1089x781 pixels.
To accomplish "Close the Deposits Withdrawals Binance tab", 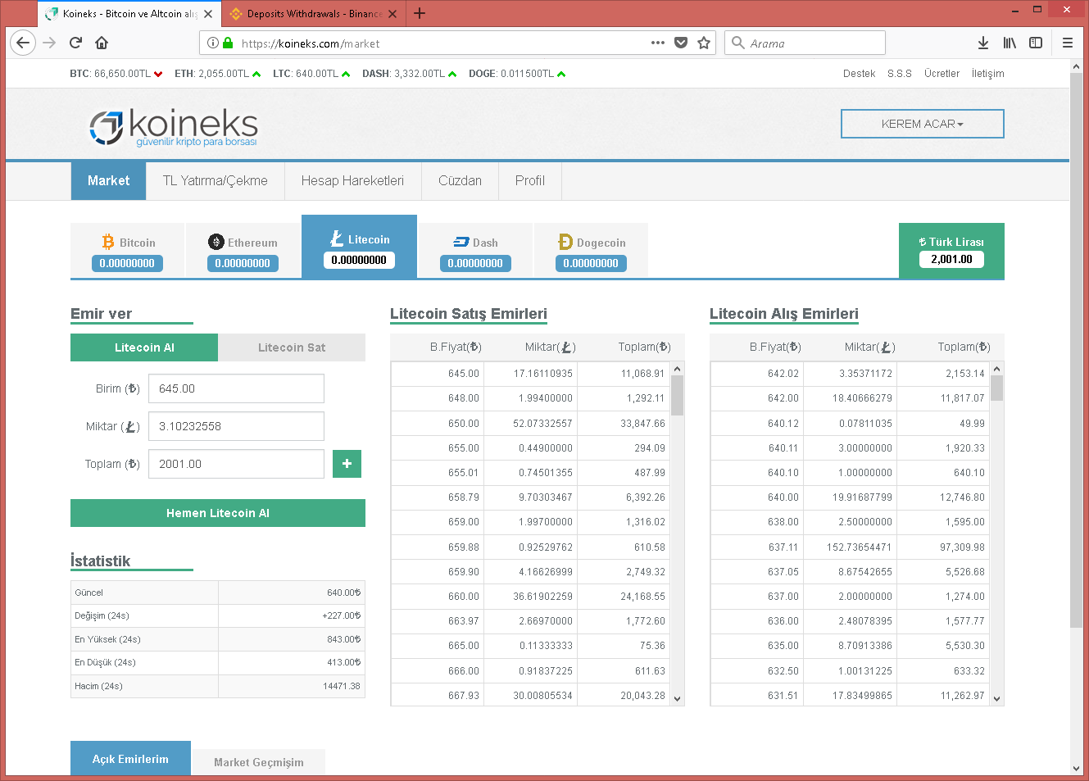I will (392, 14).
